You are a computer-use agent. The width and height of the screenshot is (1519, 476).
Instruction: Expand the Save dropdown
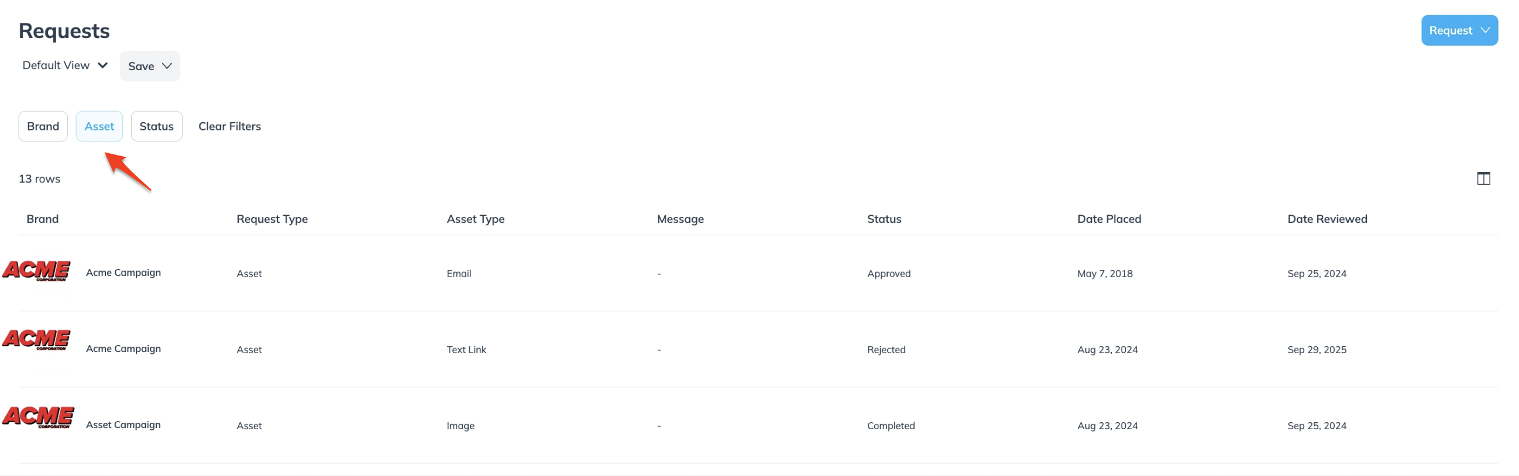click(x=150, y=66)
